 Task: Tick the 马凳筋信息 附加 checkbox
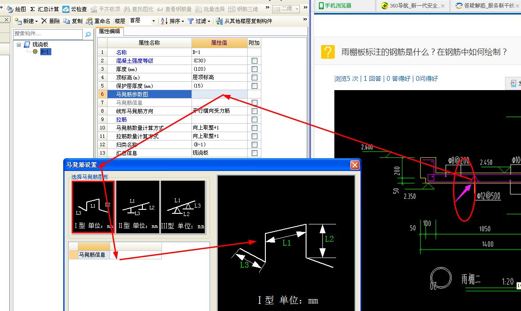(x=254, y=102)
